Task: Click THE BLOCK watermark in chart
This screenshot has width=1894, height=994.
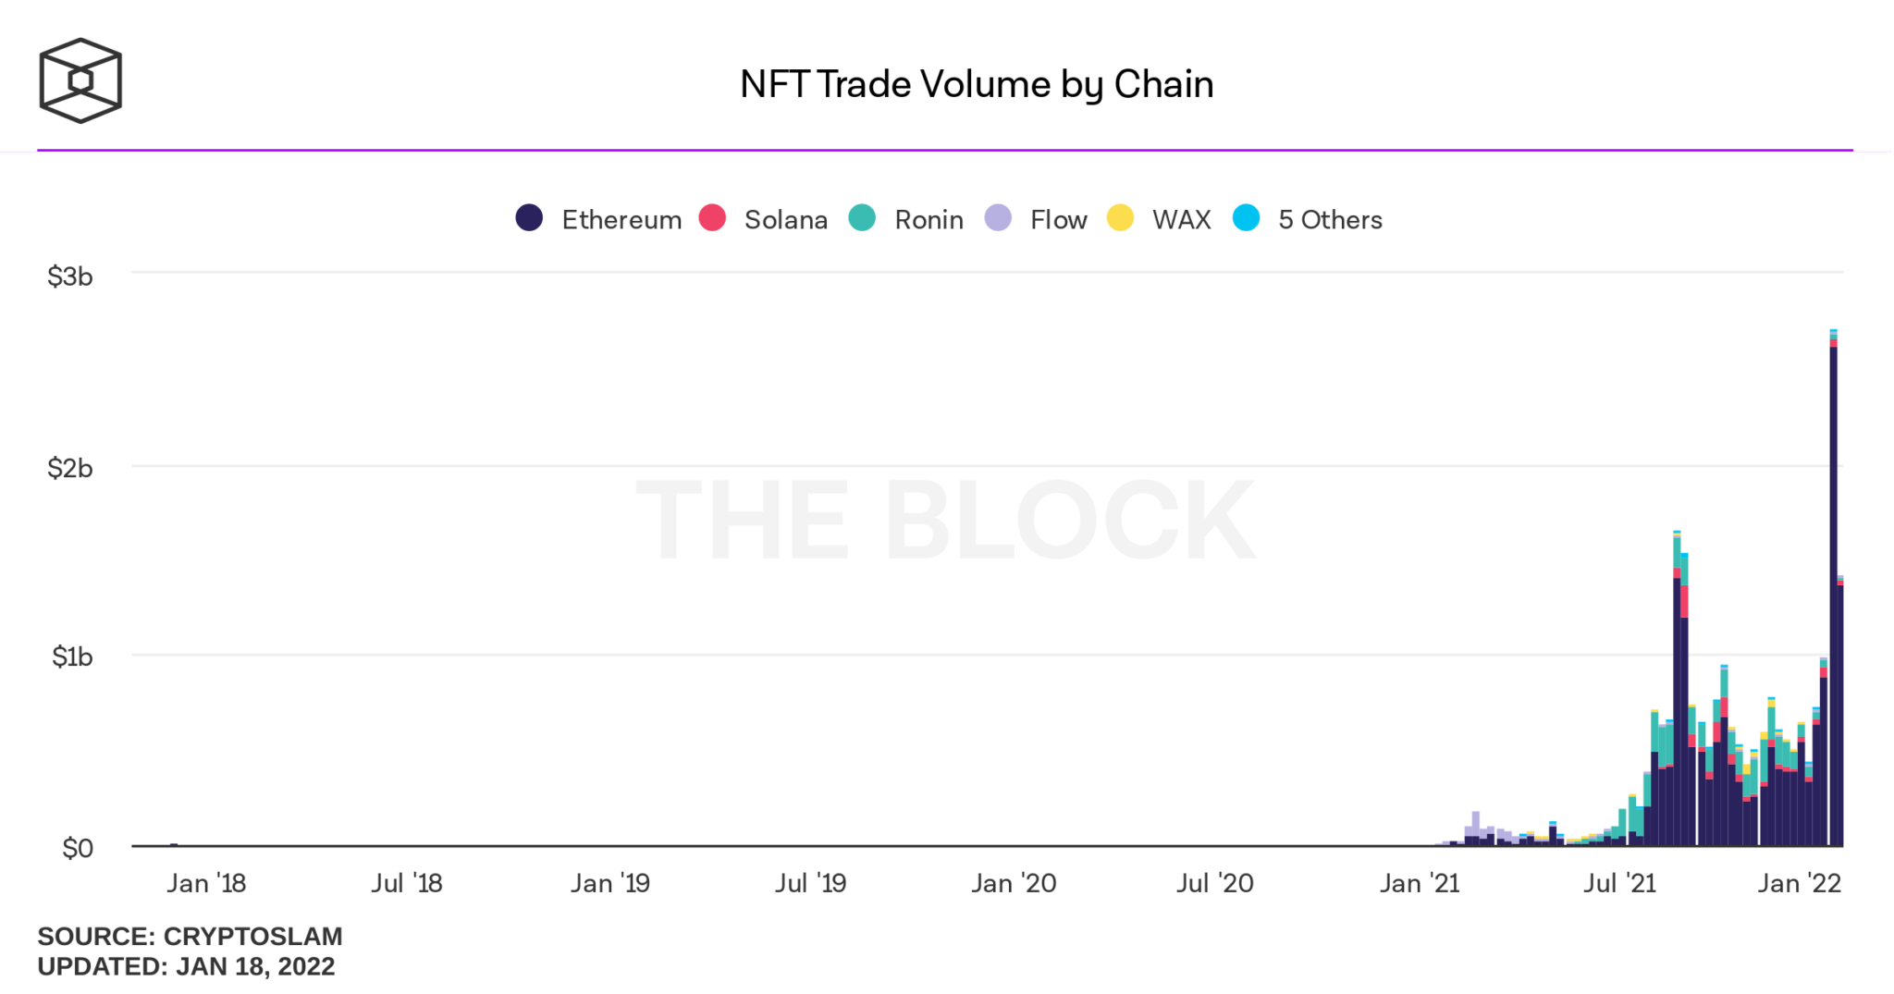Action: [945, 520]
